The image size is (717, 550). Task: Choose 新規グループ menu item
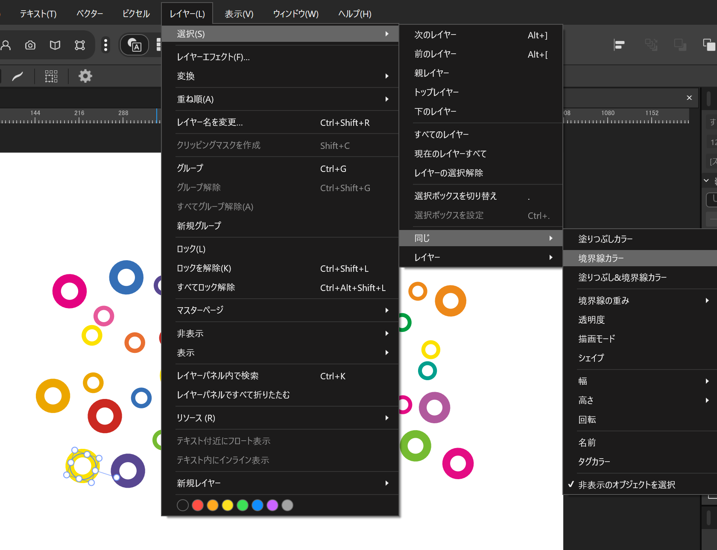280,226
